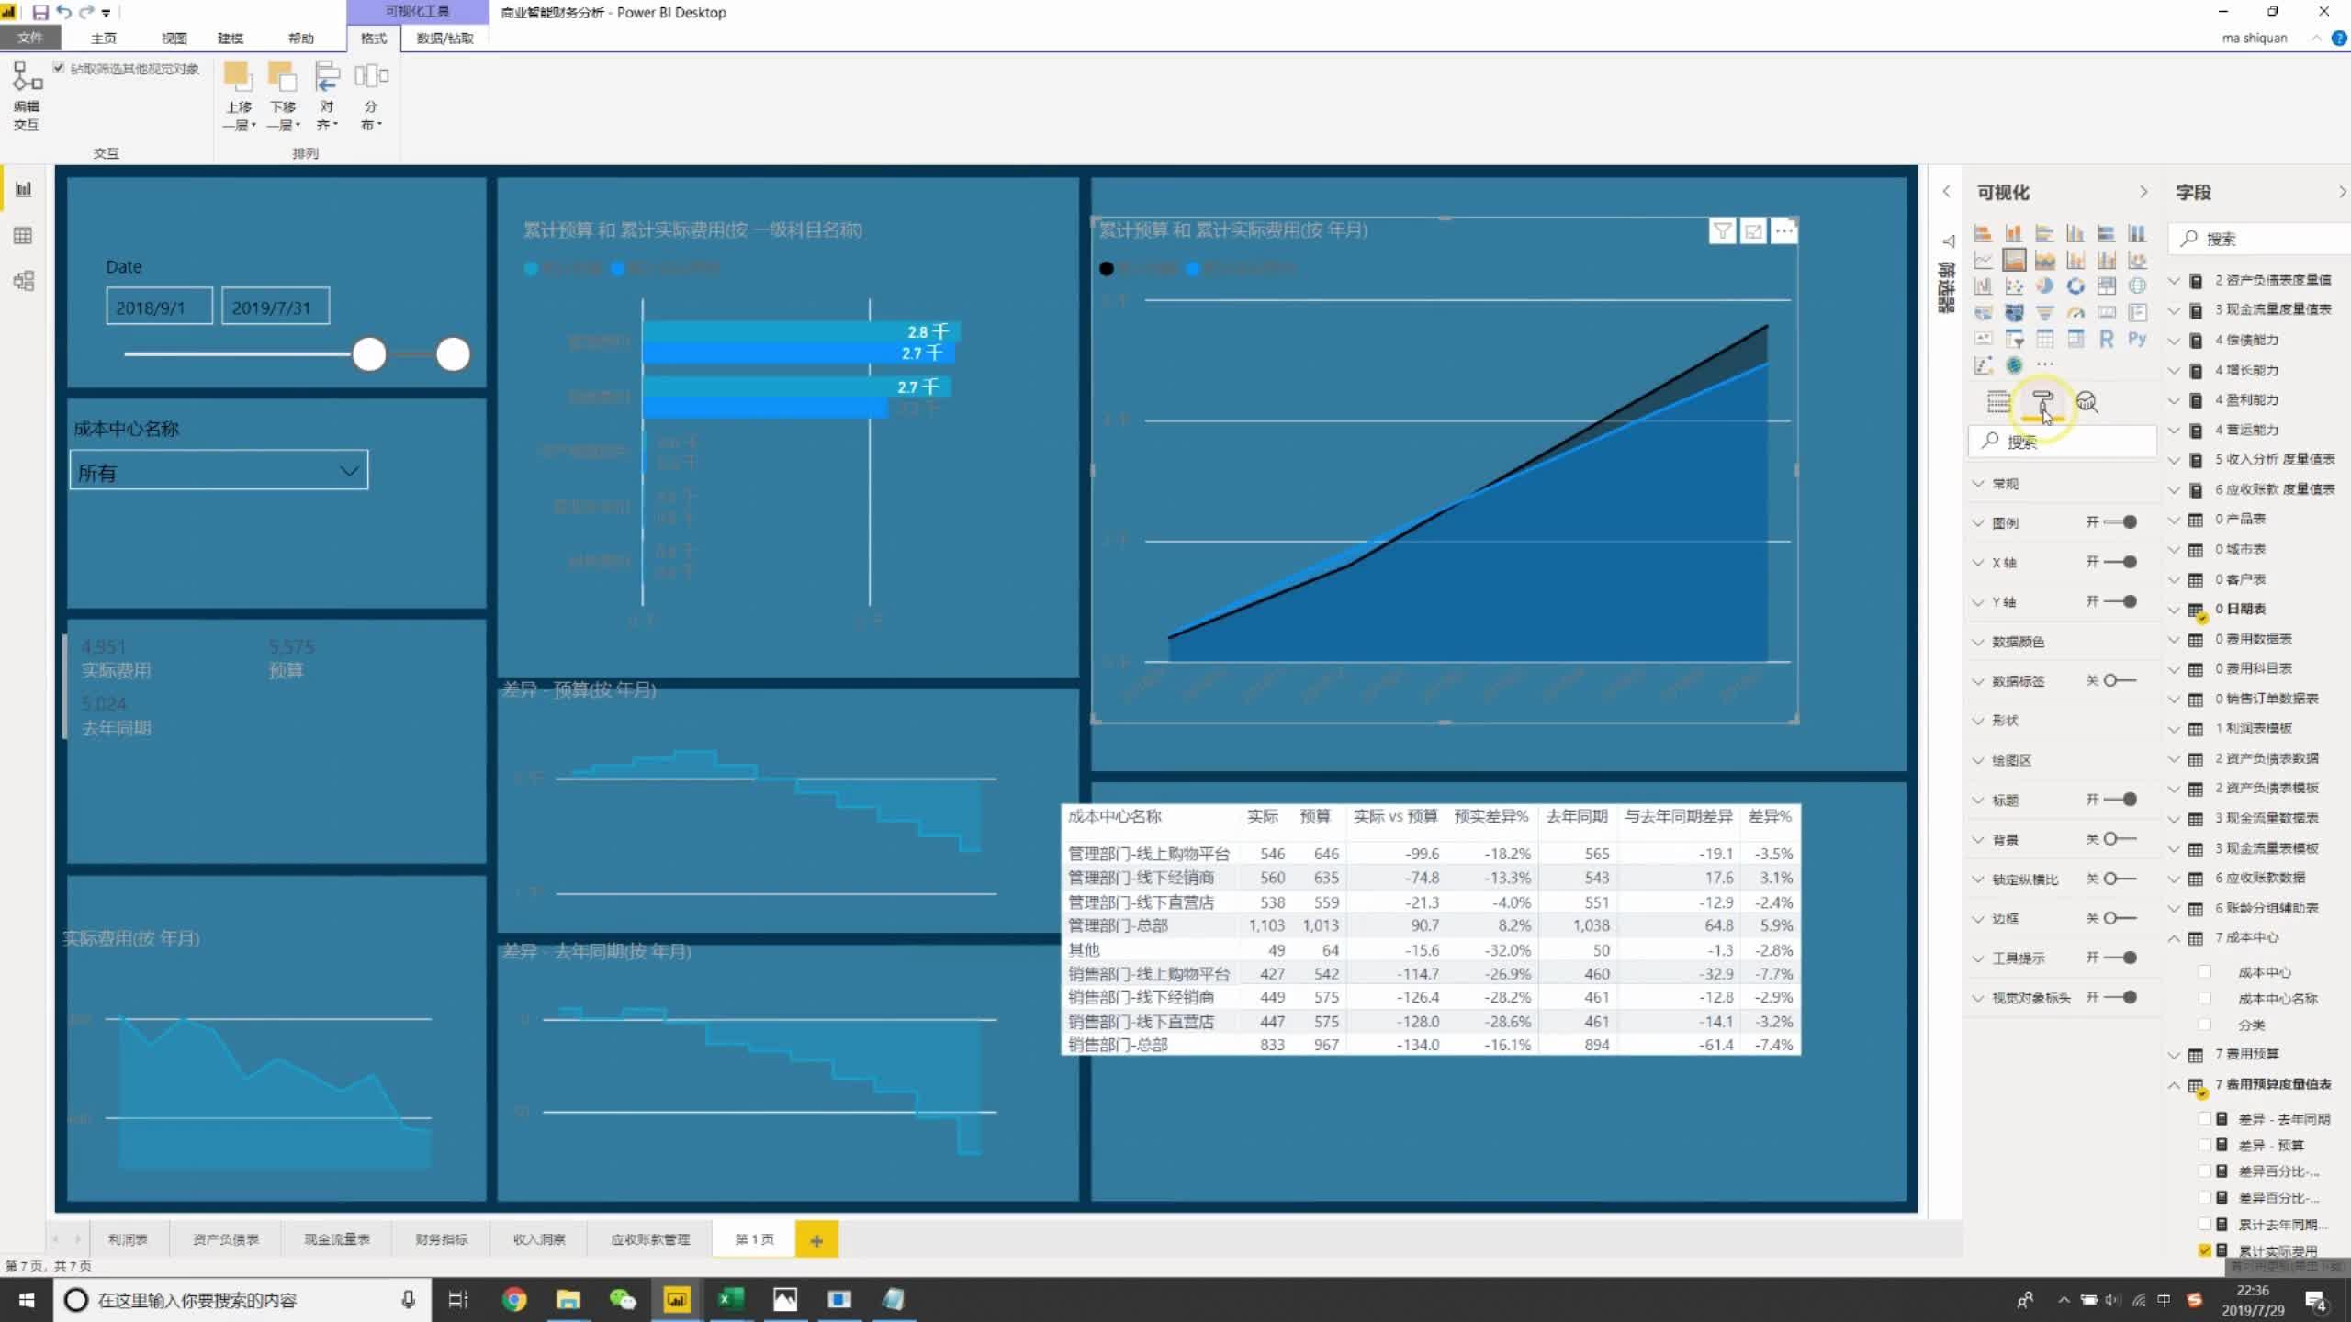2351x1322 pixels.
Task: Click the filter icon on selected chart
Action: 1722,231
